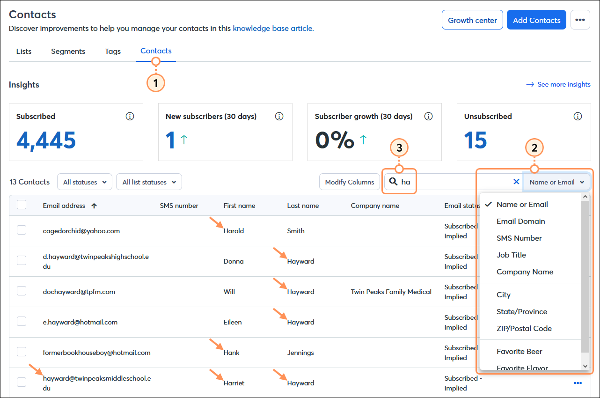The width and height of the screenshot is (600, 398).
Task: Open info icon on Subscriber growth card
Action: pyautogui.click(x=428, y=116)
